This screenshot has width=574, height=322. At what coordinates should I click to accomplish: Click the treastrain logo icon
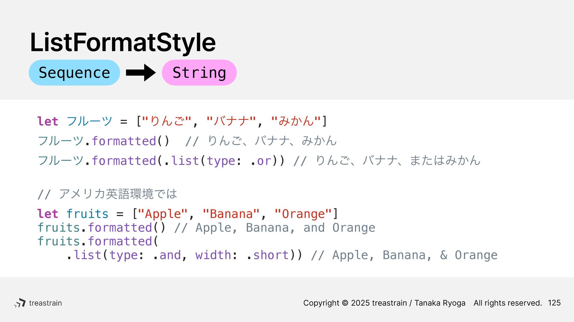coord(20,303)
